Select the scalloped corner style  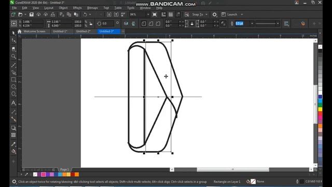tap(151, 23)
